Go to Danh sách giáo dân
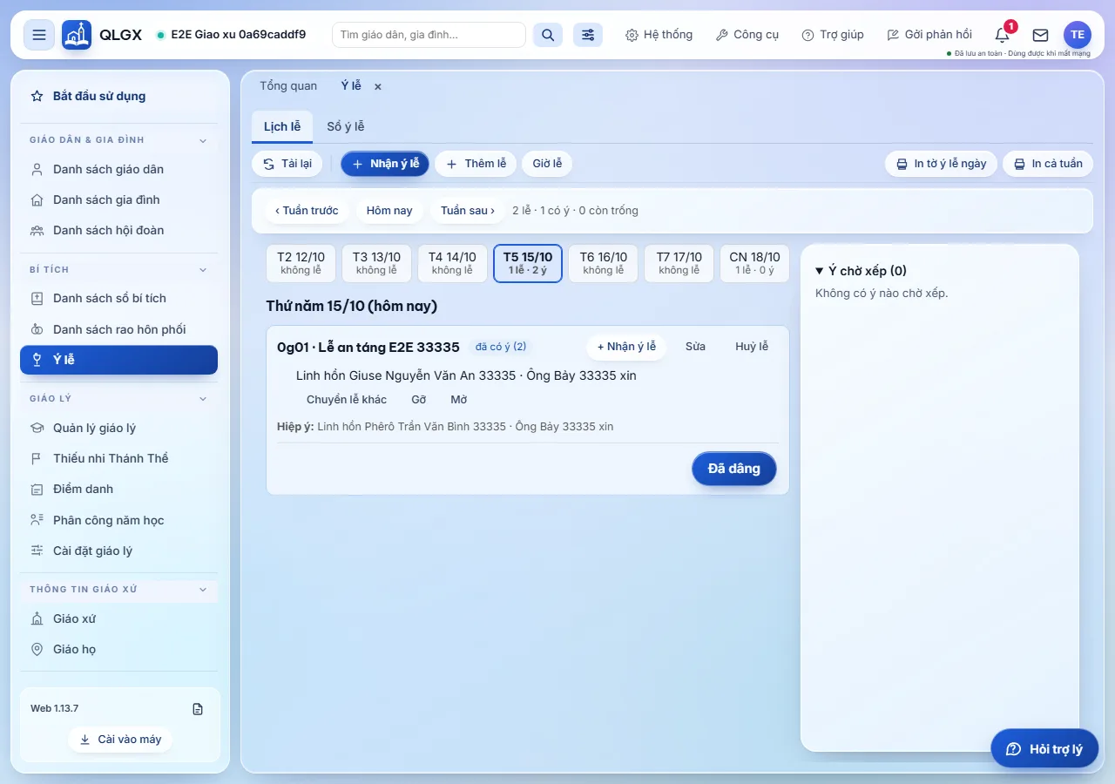 point(118,169)
